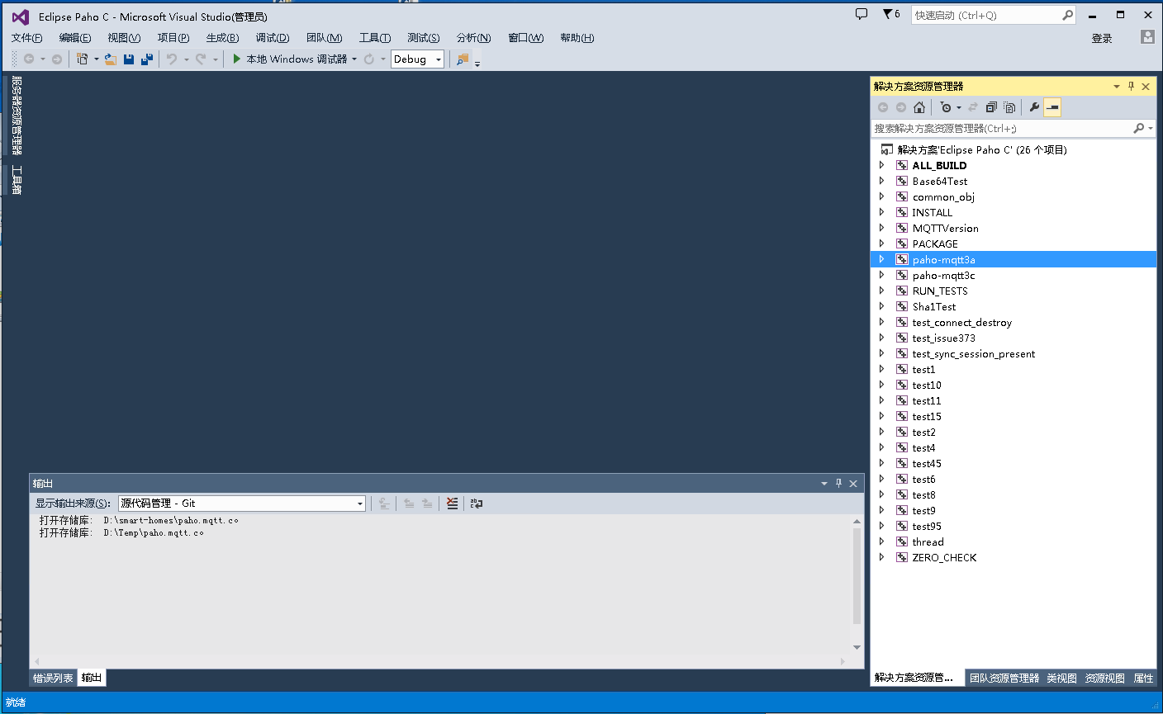Open the 服务器资源管理器 side tab
Viewport: 1163px width, 714px height.
[17, 116]
